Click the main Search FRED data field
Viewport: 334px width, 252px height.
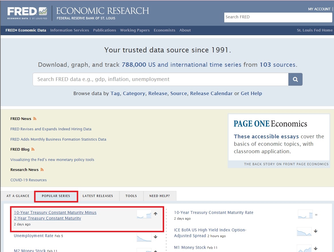coord(161,79)
